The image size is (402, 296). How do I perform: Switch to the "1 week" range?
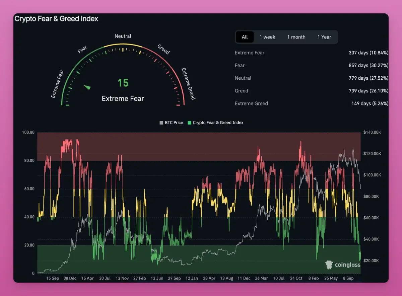[x=267, y=37]
